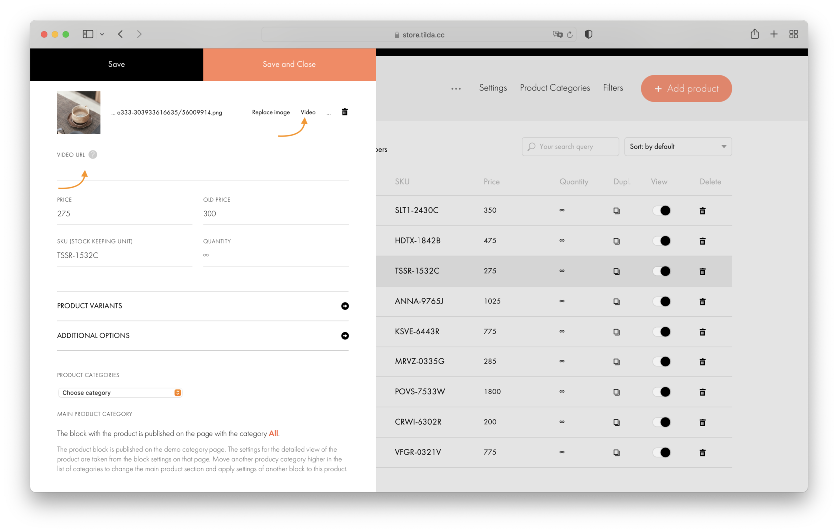The height and width of the screenshot is (532, 838).
Task: Toggle visibility of KSVE-6443R product
Action: pyautogui.click(x=662, y=332)
